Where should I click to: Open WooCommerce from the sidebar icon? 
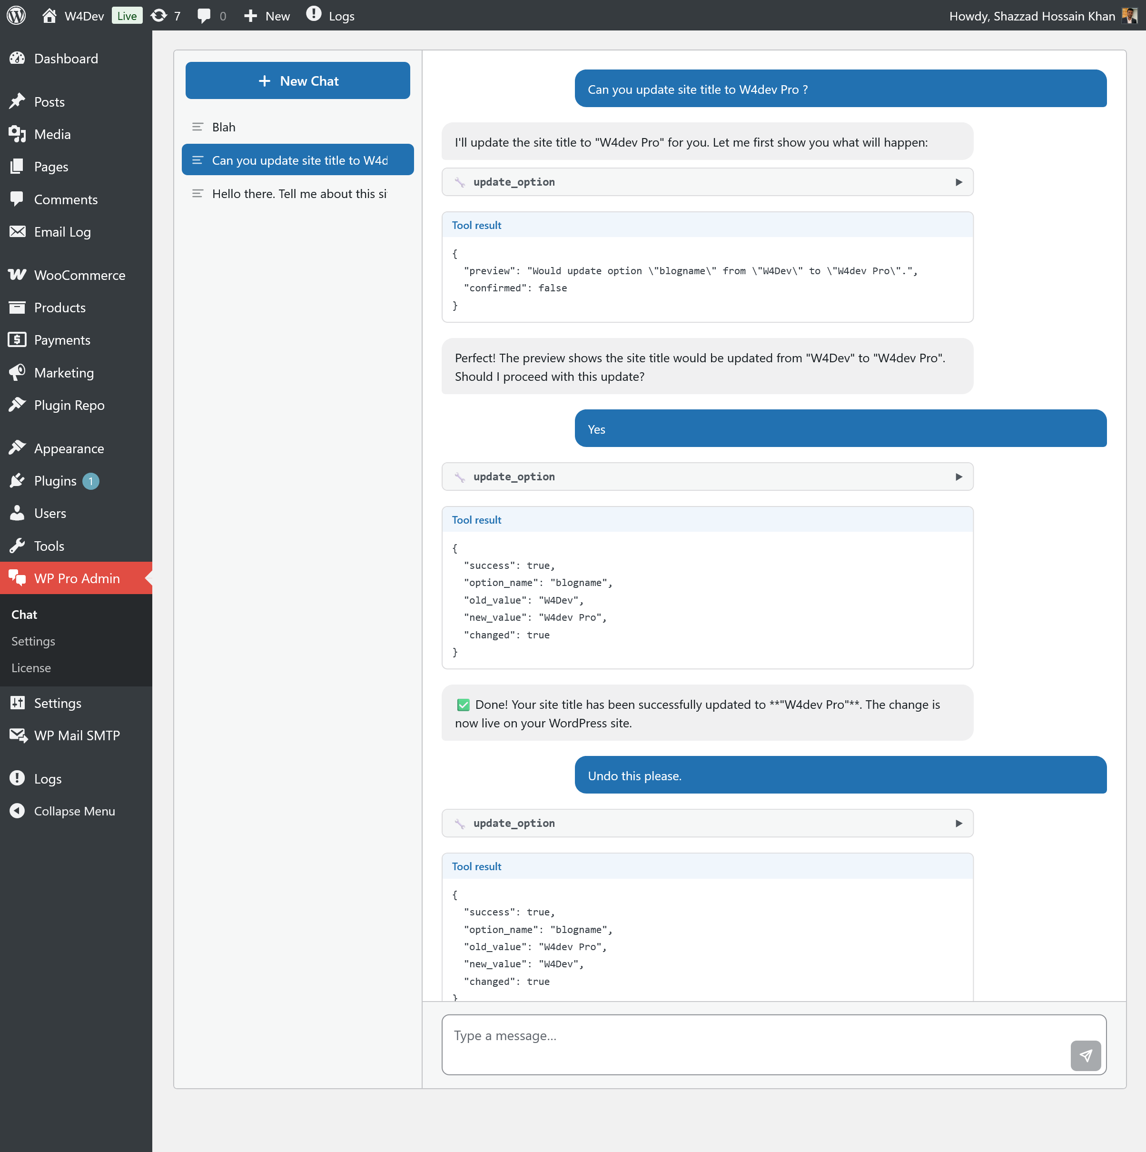(x=18, y=275)
